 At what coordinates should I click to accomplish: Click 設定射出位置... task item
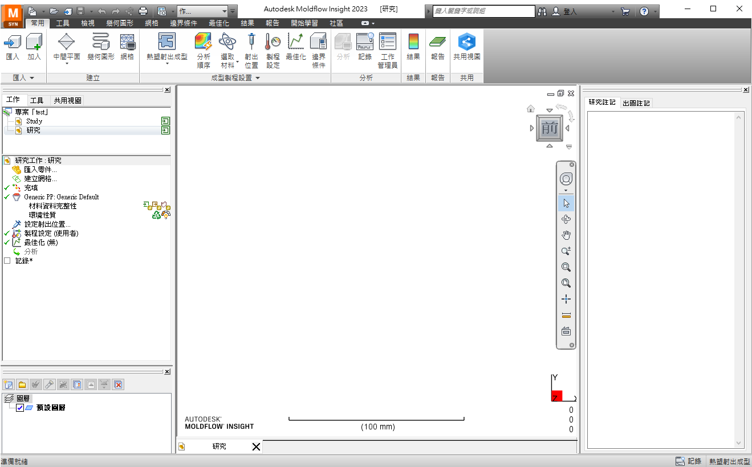point(48,224)
